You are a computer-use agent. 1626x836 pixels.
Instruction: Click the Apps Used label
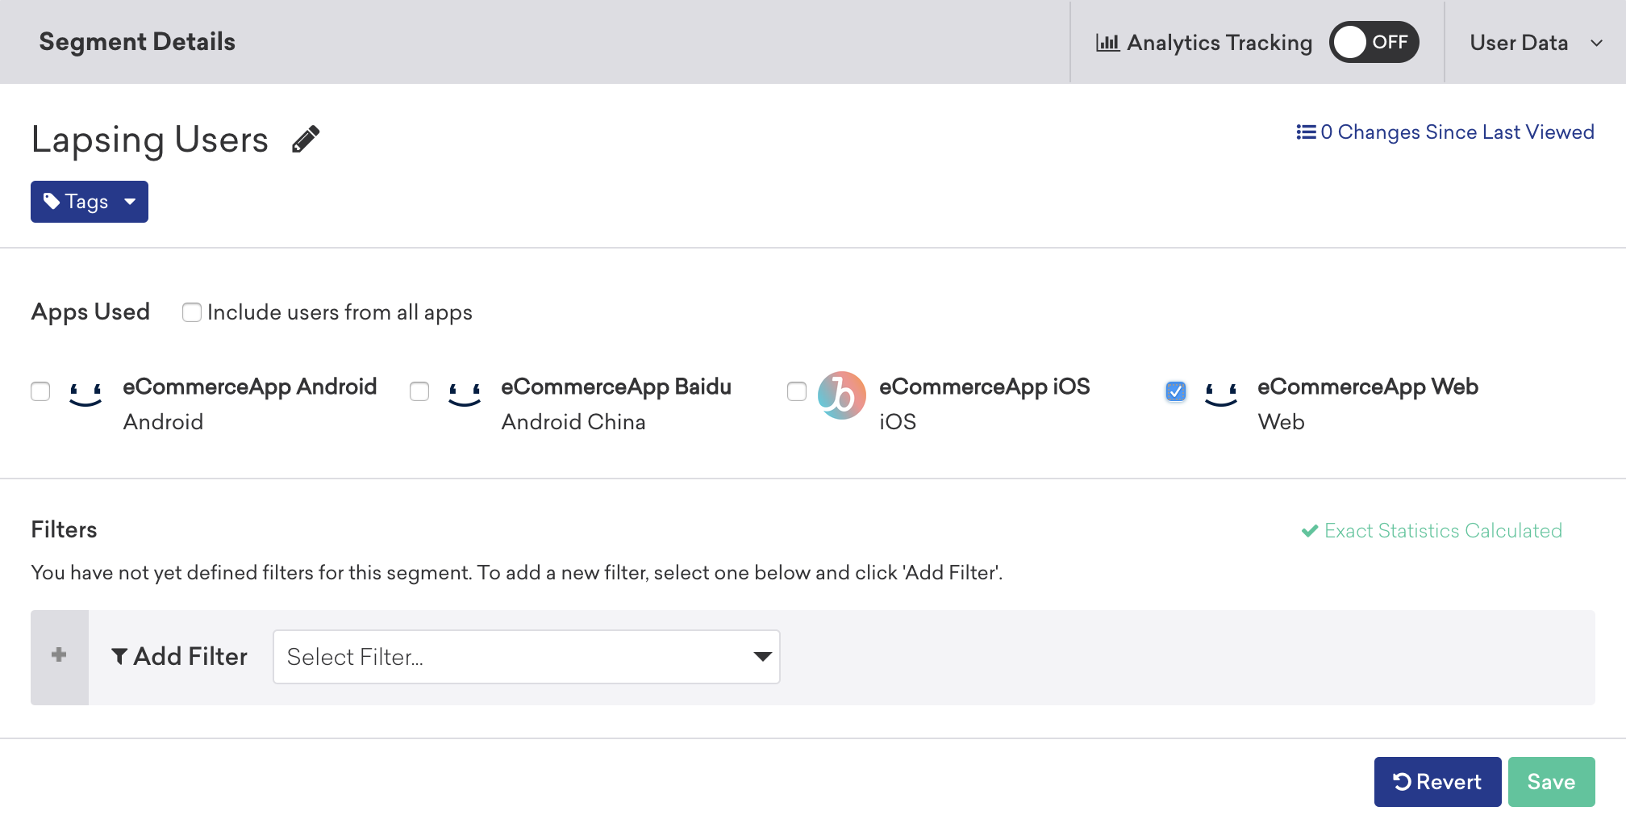click(90, 312)
